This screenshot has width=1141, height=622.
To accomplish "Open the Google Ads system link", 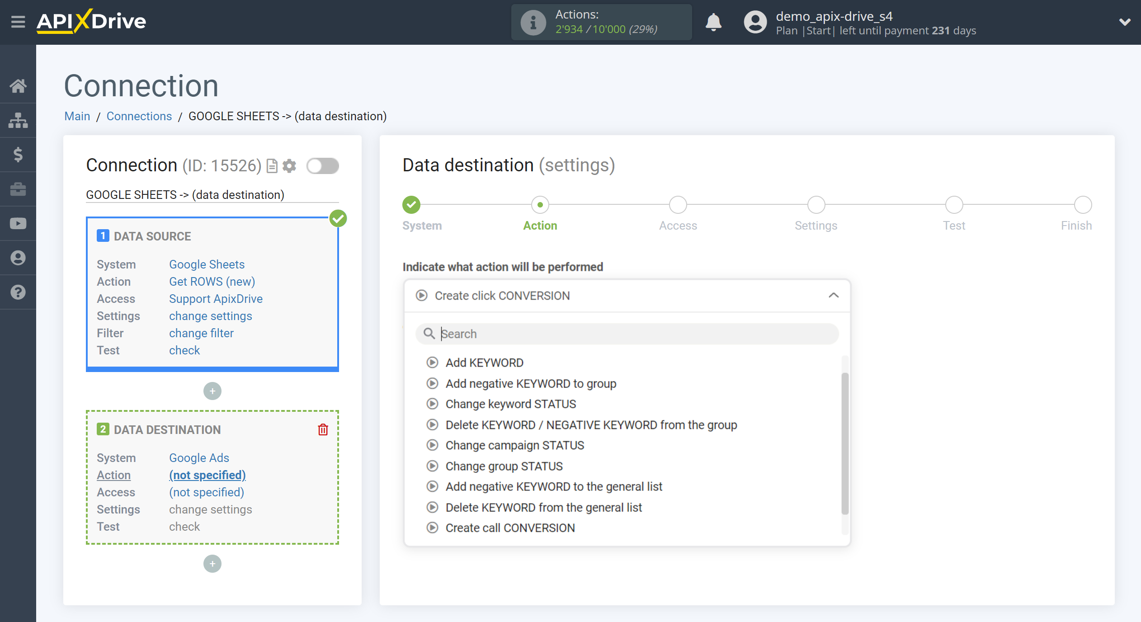I will [x=199, y=458].
